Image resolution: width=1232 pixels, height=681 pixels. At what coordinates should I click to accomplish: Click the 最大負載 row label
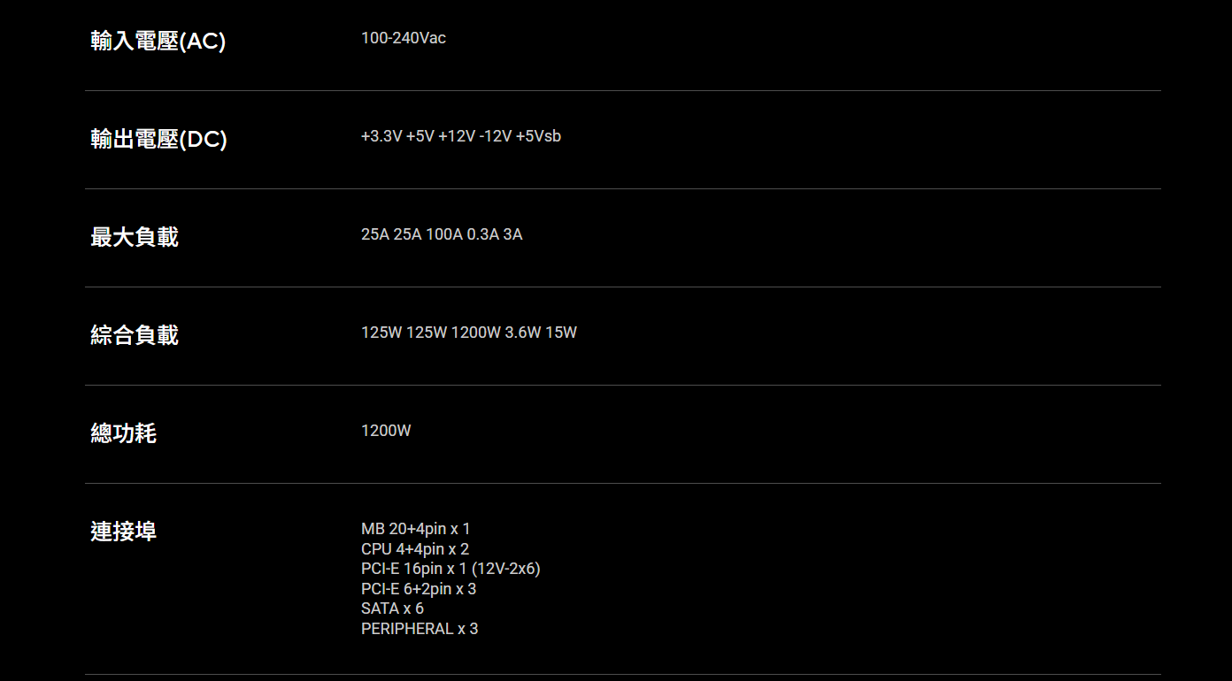pos(135,237)
